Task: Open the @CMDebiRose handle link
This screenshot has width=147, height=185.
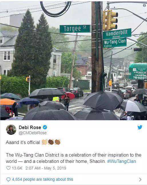Action: [33, 133]
